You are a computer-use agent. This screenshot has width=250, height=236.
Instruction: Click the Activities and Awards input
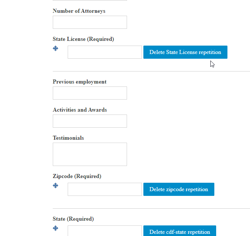90,121
